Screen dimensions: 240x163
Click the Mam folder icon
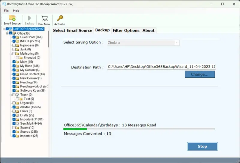point(17,62)
